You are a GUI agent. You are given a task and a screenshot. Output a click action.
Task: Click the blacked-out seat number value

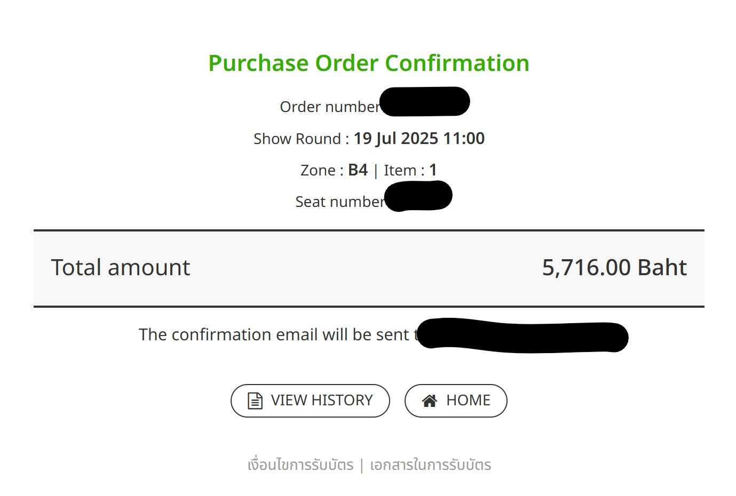418,196
